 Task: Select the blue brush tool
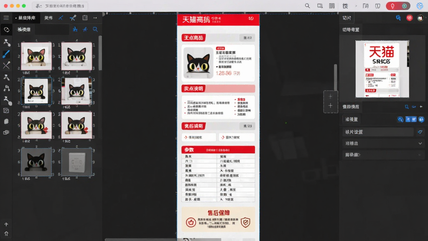click(6, 54)
